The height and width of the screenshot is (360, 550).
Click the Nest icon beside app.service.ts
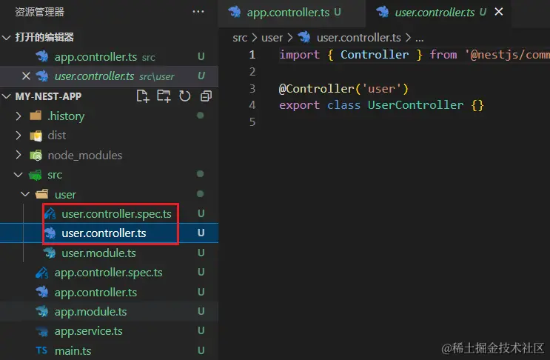tap(42, 331)
